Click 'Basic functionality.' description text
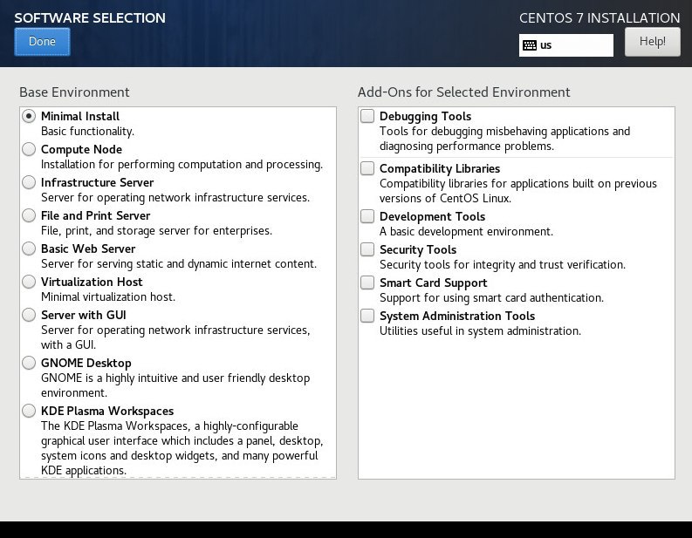Screen dimensions: 692x538 (x=87, y=132)
